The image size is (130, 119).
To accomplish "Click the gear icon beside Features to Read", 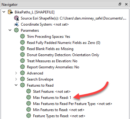I will point(22,85).
